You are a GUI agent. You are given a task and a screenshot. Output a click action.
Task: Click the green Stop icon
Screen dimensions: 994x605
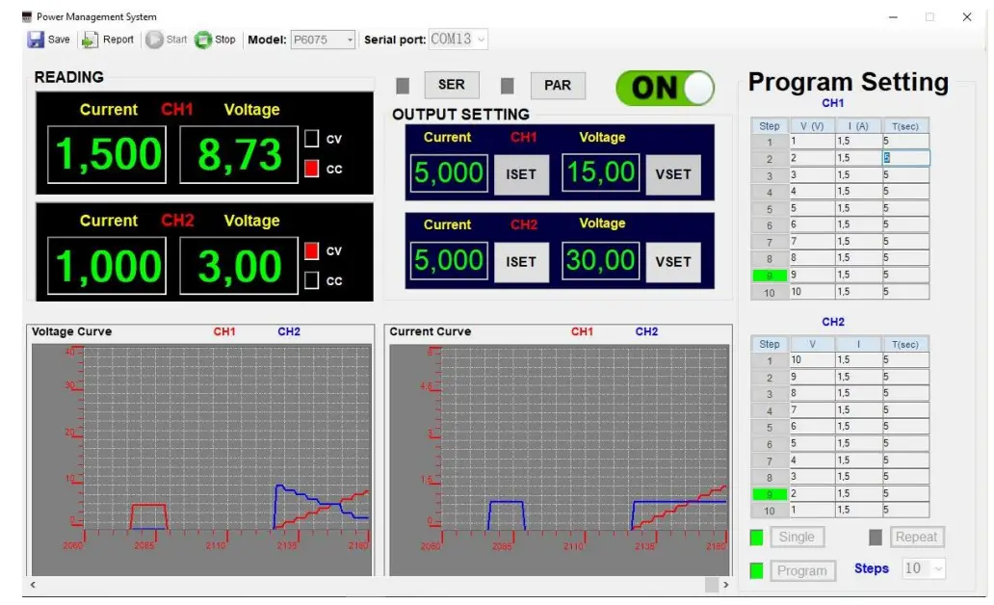pos(203,39)
